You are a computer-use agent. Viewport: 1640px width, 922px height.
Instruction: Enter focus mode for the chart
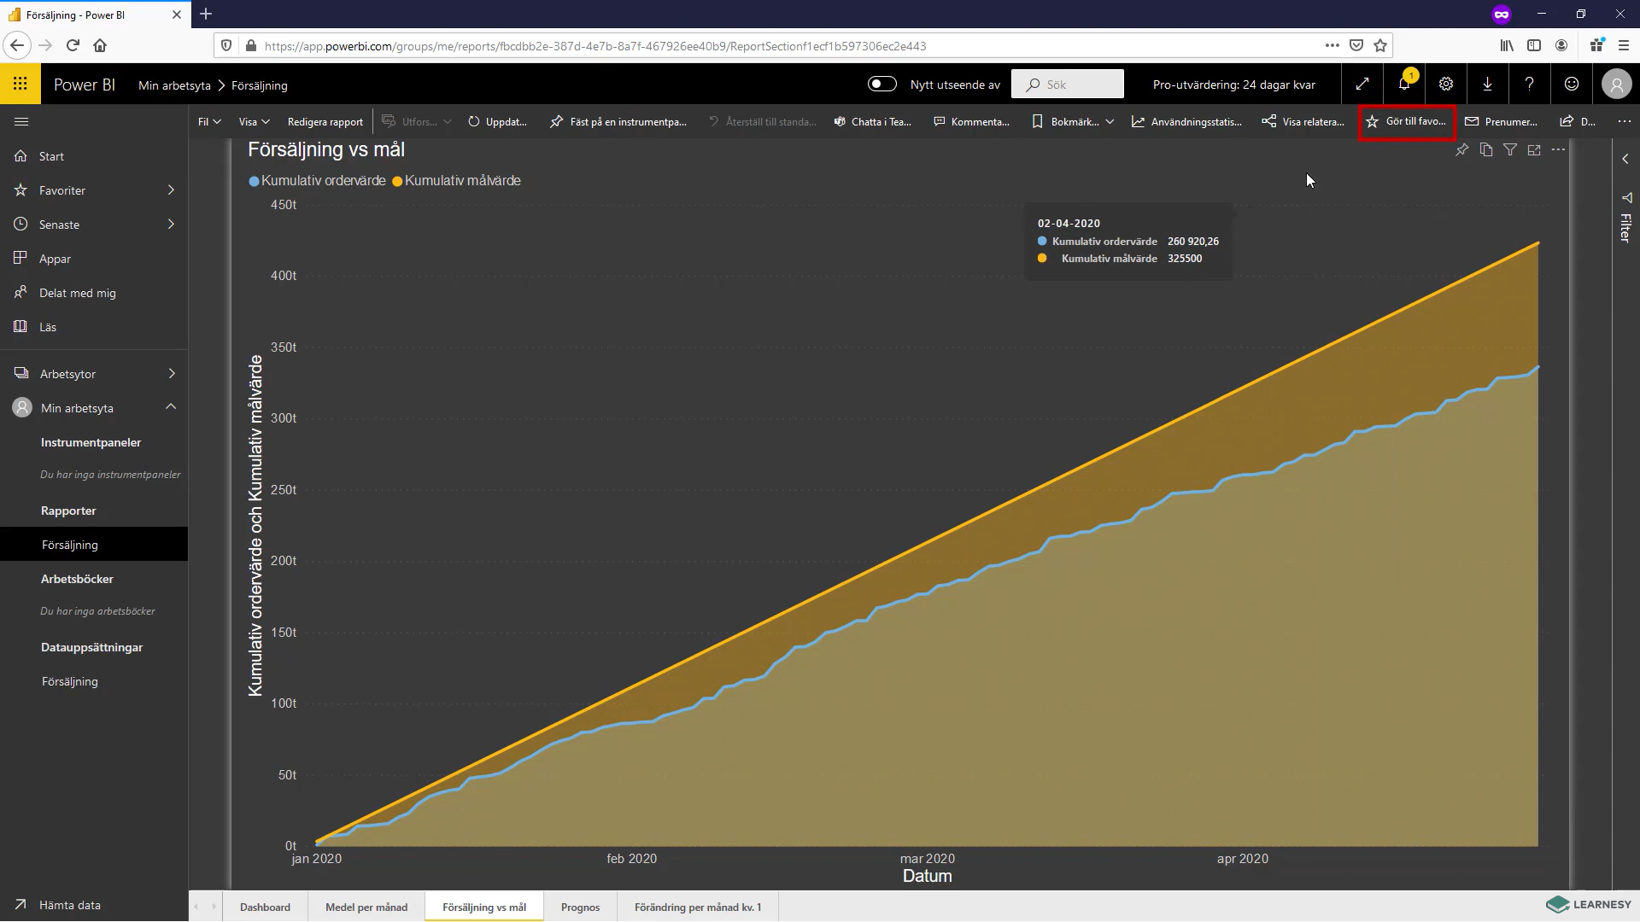click(x=1534, y=150)
